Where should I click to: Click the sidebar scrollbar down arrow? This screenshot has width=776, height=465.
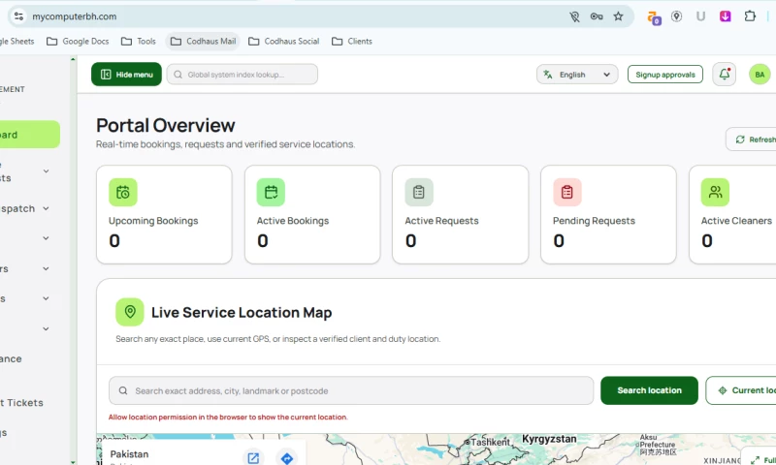pyautogui.click(x=73, y=462)
